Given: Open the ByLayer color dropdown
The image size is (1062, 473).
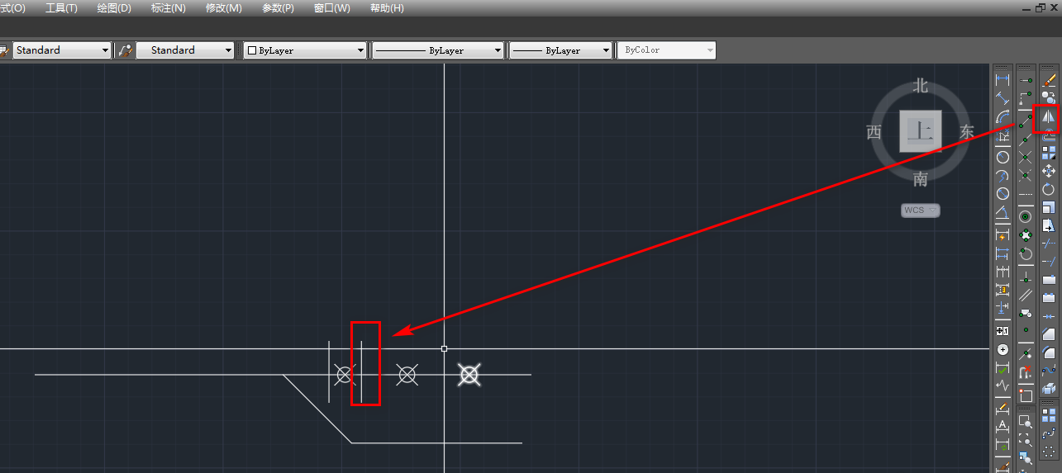Looking at the screenshot, I should 305,50.
